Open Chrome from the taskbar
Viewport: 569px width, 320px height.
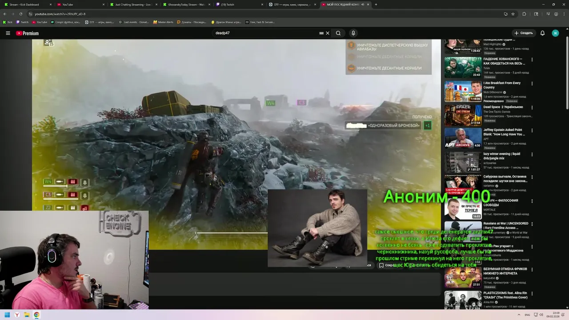36,315
